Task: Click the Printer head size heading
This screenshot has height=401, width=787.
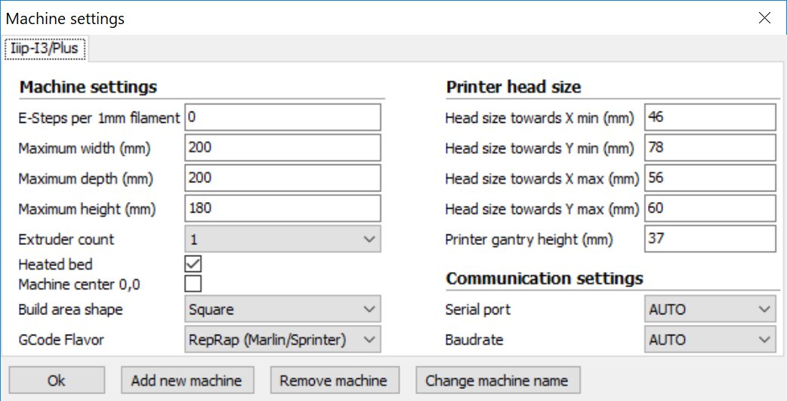Action: (514, 87)
